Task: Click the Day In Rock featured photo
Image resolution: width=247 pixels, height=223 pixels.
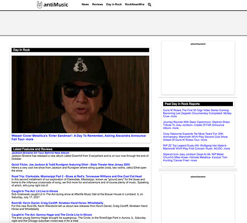Action: click(x=80, y=95)
